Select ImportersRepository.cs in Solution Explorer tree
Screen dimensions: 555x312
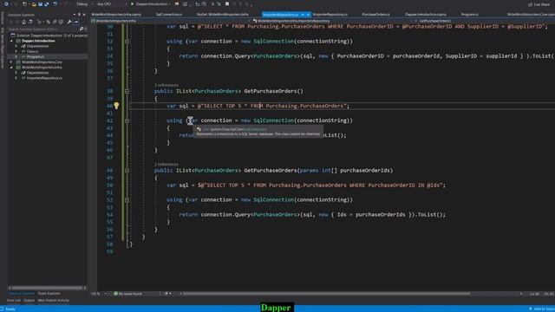click(x=44, y=78)
